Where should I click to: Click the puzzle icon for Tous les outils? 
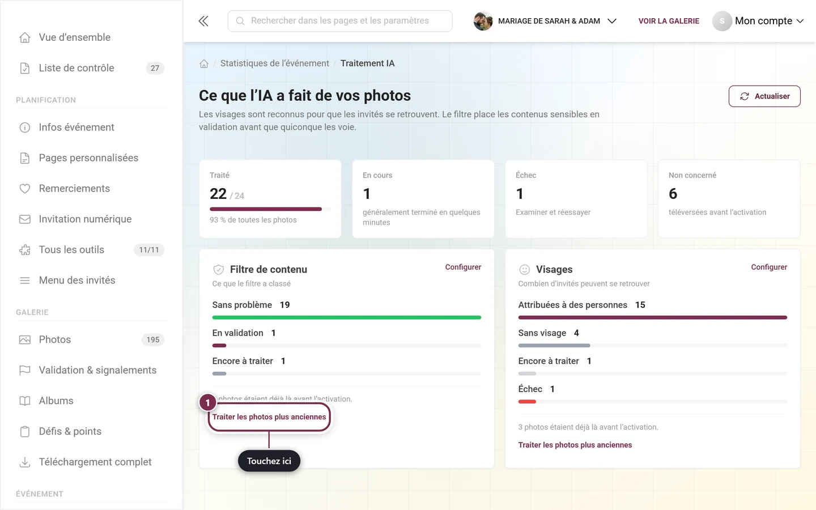click(x=25, y=250)
